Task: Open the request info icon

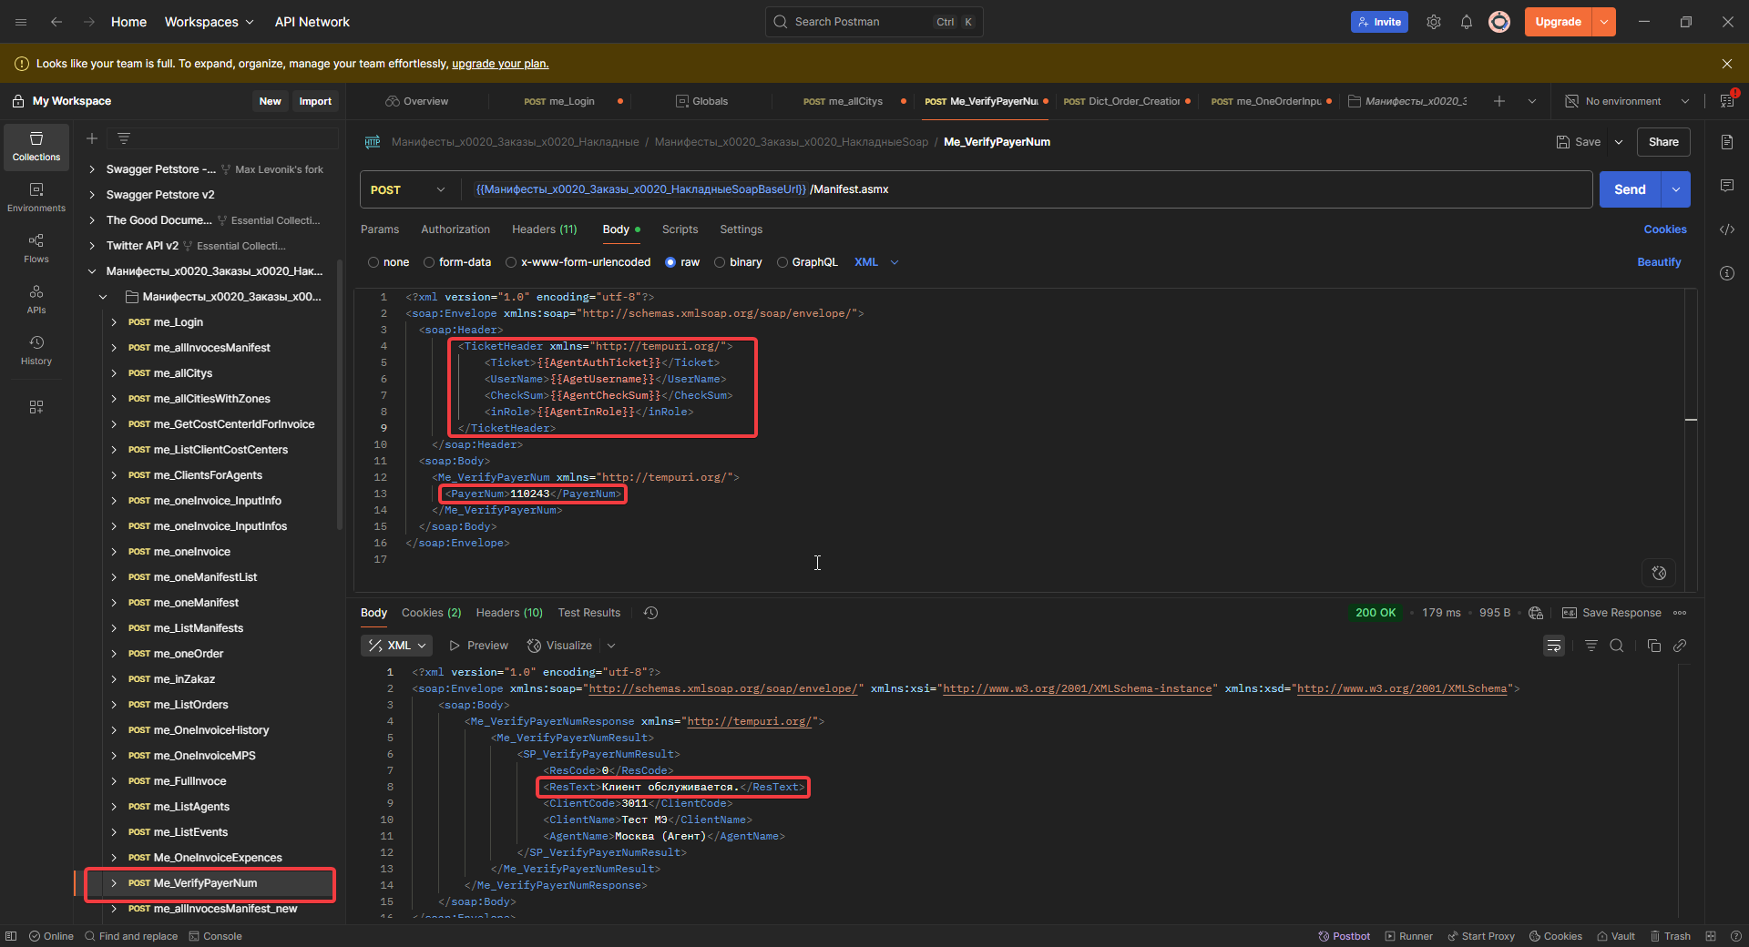Action: click(1727, 273)
